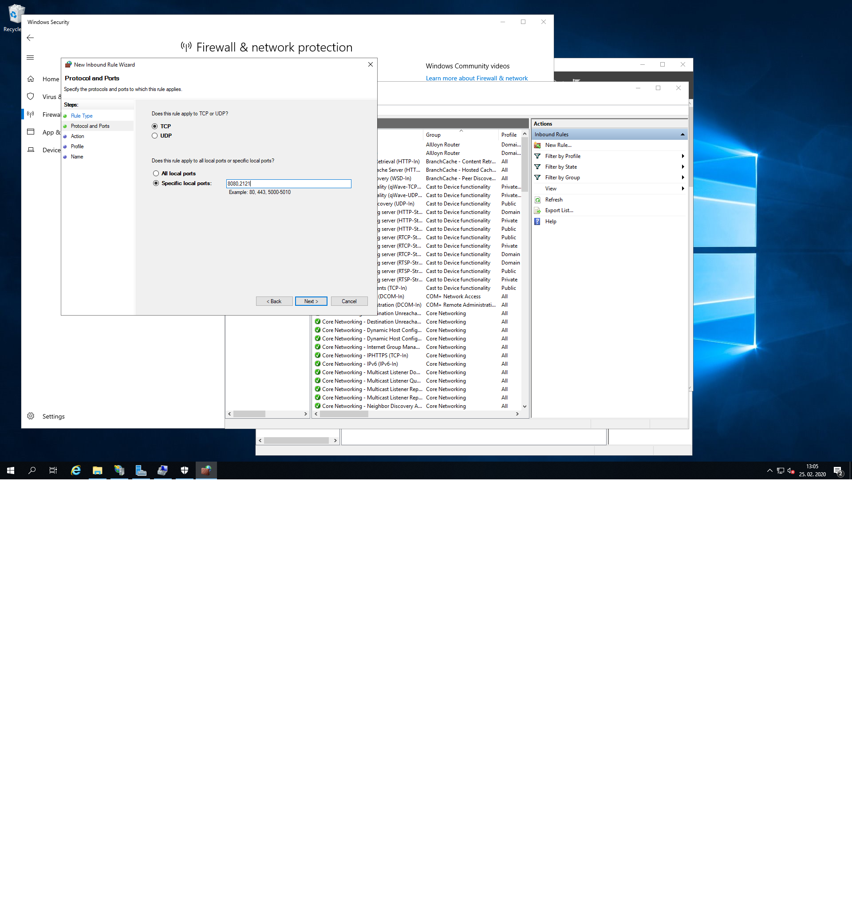The width and height of the screenshot is (852, 909).
Task: Choose the All local ports option
Action: 156,174
